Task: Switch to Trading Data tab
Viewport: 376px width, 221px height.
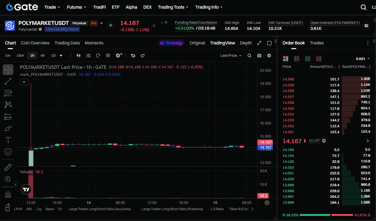Action: (x=67, y=43)
